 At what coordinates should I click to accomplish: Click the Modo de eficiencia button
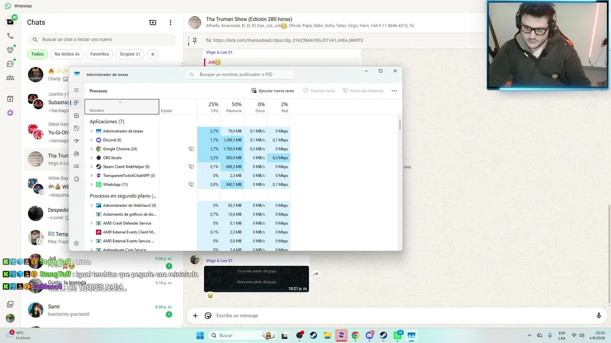(x=363, y=91)
